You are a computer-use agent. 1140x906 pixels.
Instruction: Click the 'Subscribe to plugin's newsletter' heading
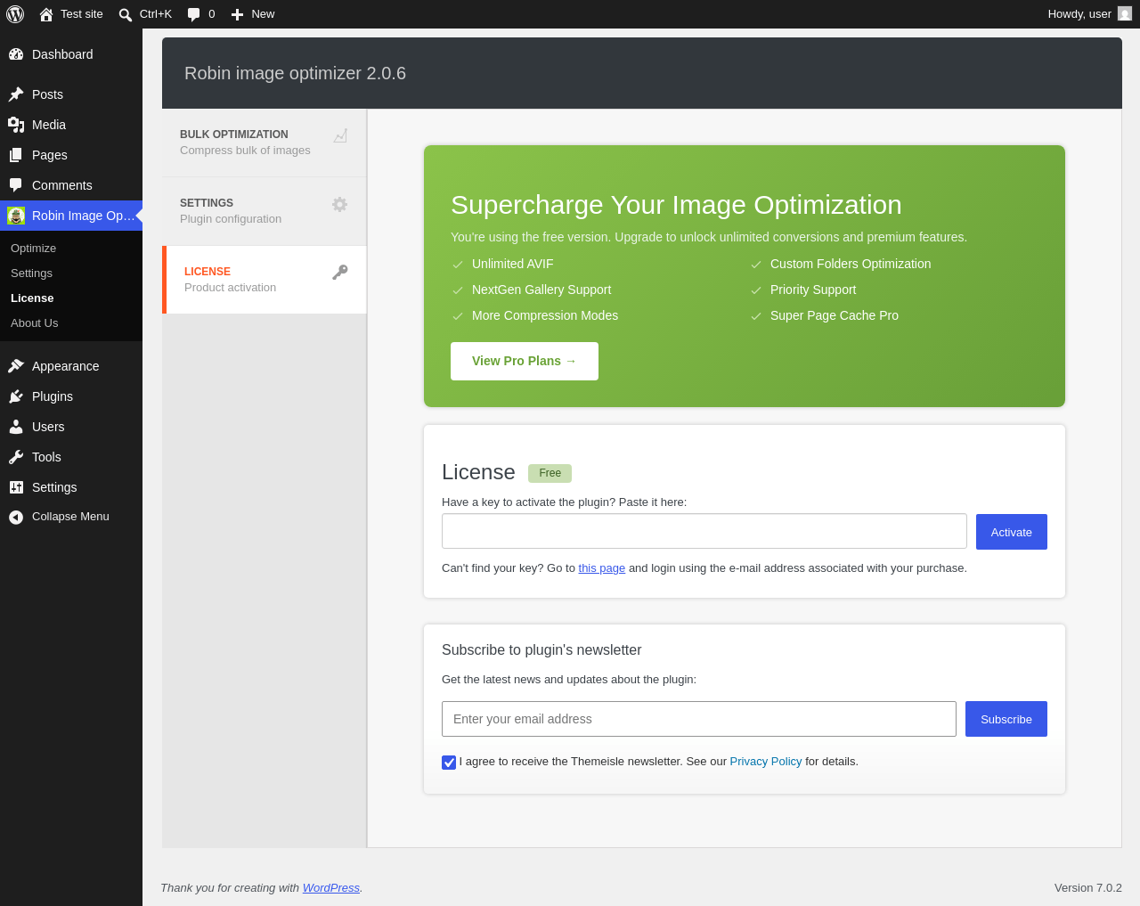click(x=541, y=650)
